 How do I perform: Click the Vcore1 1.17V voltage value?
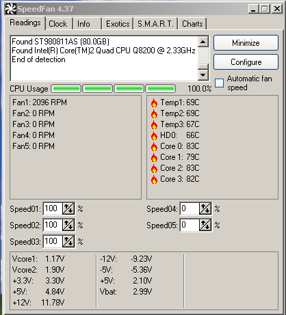[55, 259]
